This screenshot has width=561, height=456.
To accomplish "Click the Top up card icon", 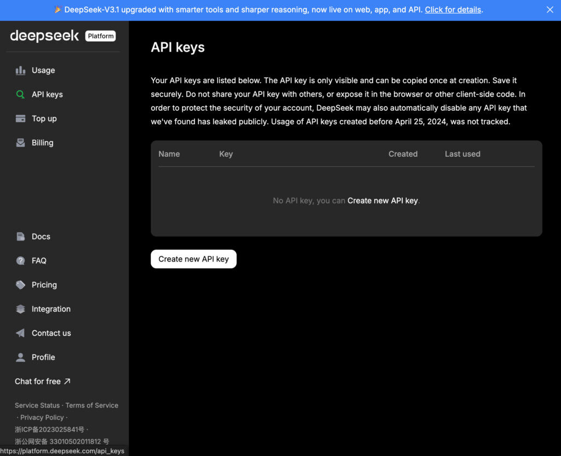I will click(x=20, y=118).
